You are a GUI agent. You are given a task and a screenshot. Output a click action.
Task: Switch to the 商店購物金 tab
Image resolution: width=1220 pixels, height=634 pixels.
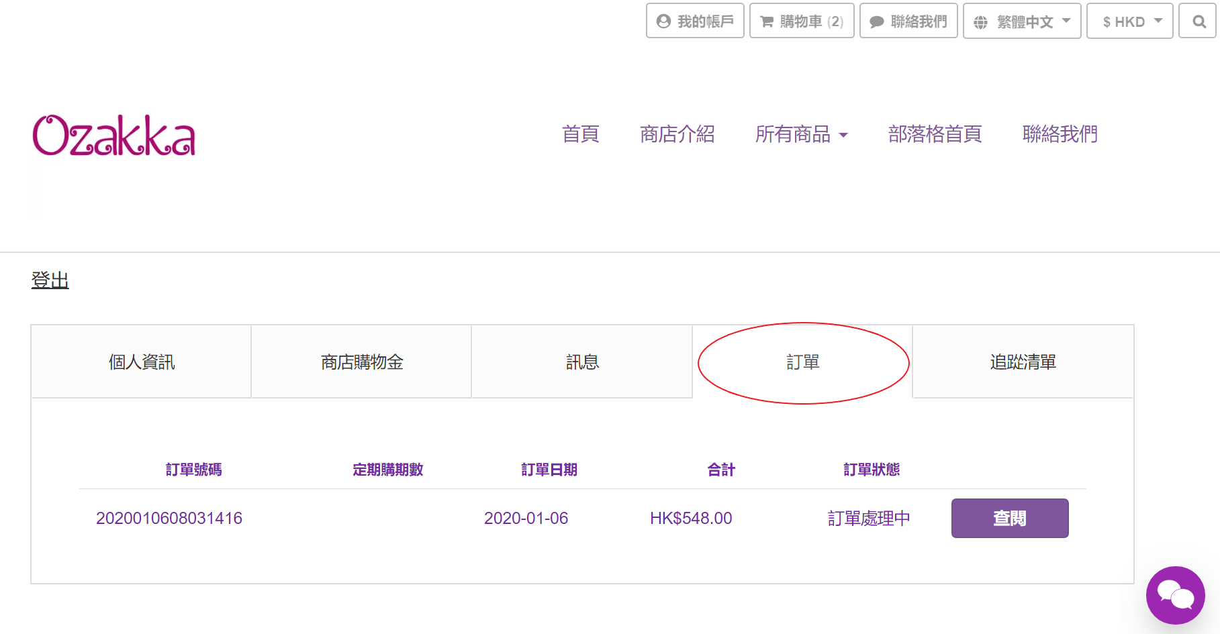362,362
